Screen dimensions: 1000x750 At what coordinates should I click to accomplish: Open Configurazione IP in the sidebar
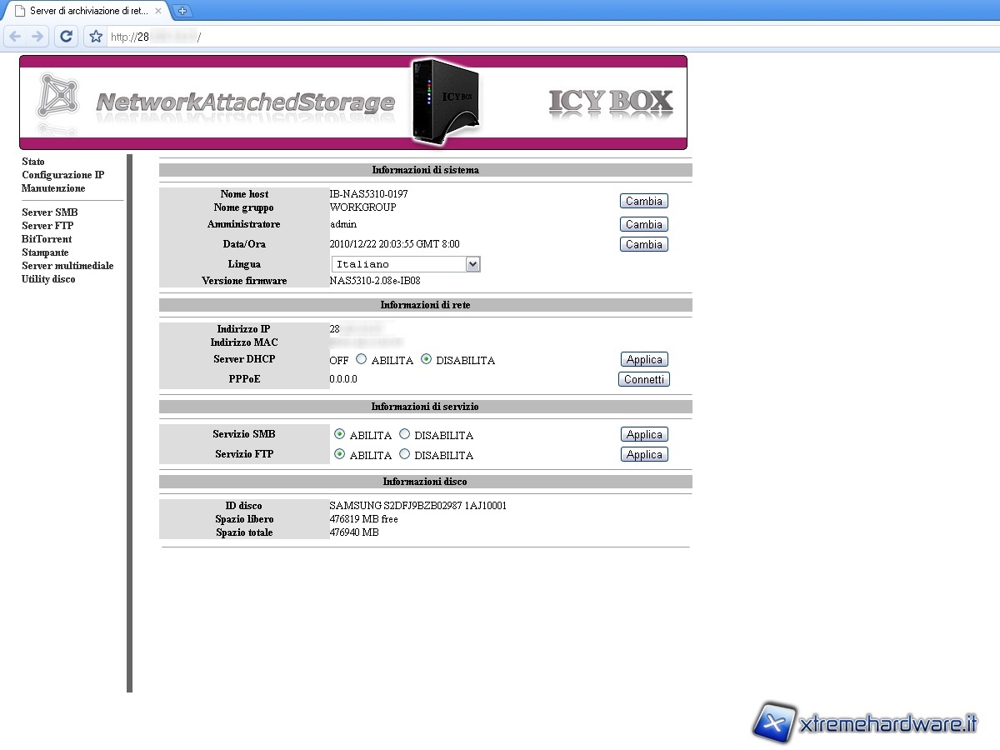62,175
